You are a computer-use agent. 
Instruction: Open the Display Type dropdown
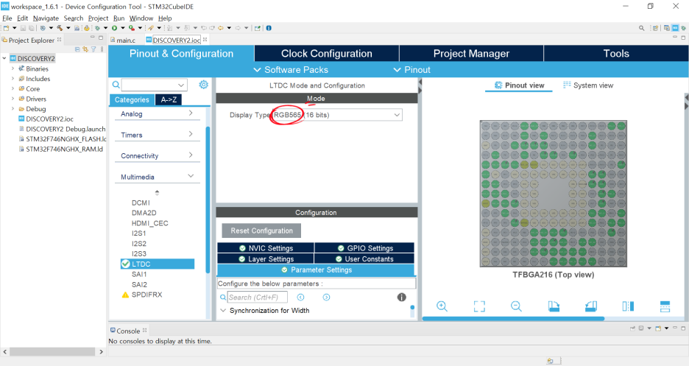397,115
